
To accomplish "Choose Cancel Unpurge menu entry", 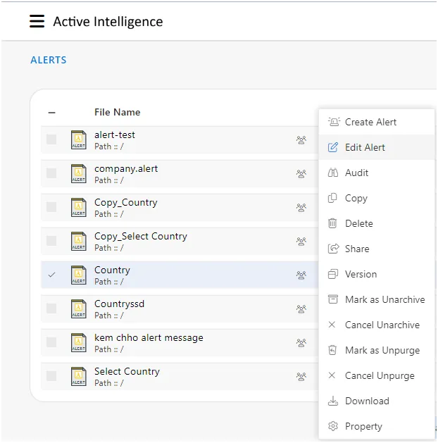I will pos(377,375).
